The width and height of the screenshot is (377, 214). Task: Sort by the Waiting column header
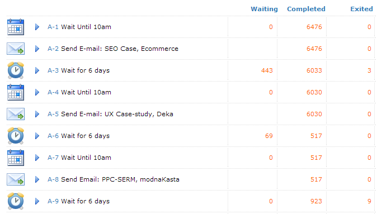click(x=264, y=9)
